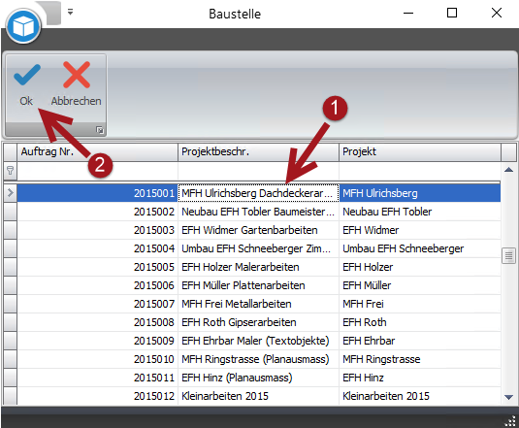Screen dimensions: 519x428
Task: Click the vertical scrollbar thumb
Action: pos(508,256)
